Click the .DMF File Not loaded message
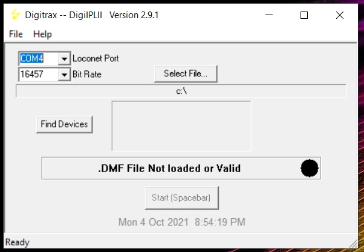Screen dimensions: 364x252 pos(169,168)
